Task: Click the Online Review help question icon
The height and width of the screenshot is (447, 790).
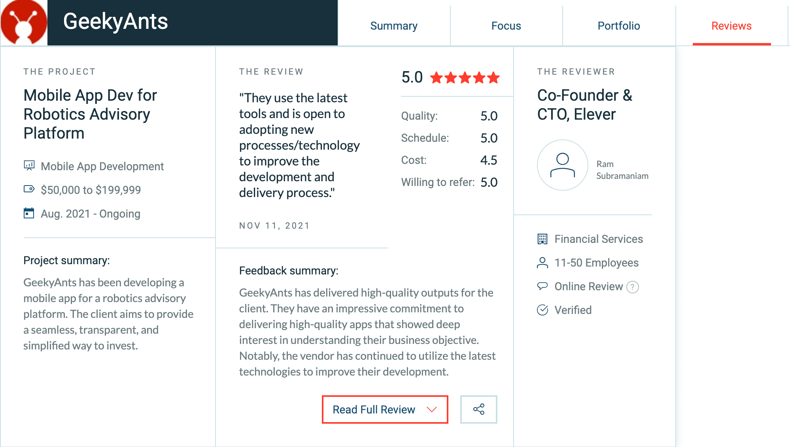Action: coord(633,287)
